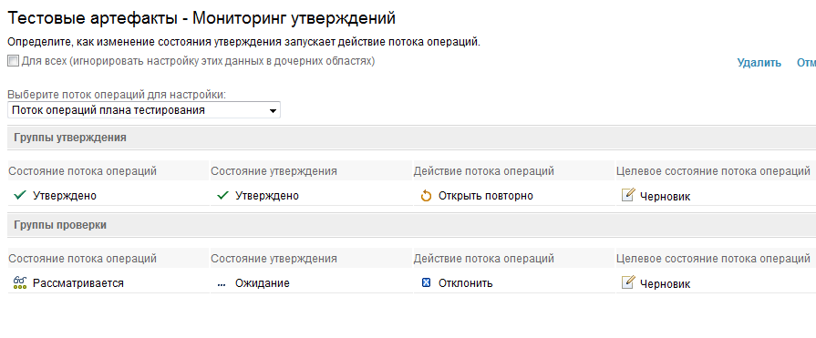The height and width of the screenshot is (338, 816).
Task: Select the Открыть повторно workflow action
Action: pyautogui.click(x=486, y=196)
